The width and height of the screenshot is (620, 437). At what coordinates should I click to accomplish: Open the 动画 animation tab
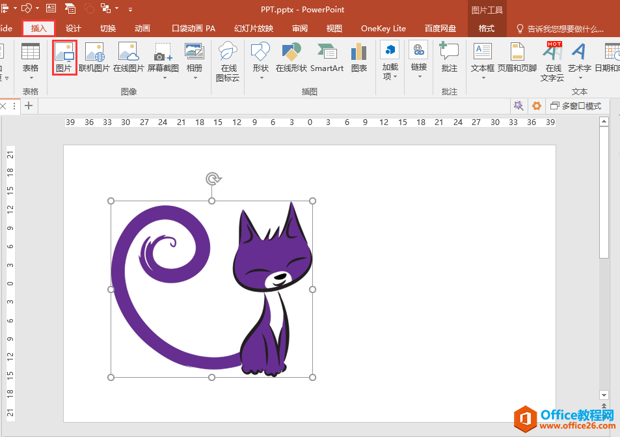(x=142, y=29)
